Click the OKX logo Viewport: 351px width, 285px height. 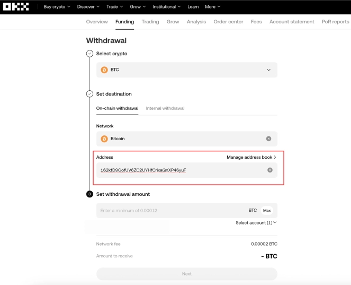coord(16,7)
